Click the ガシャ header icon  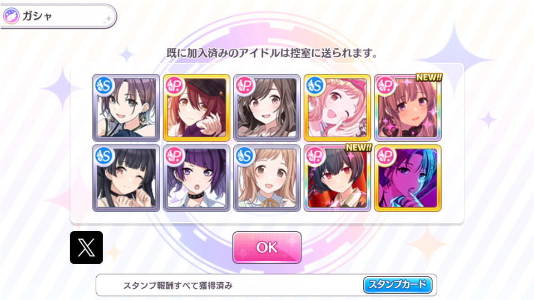point(11,16)
